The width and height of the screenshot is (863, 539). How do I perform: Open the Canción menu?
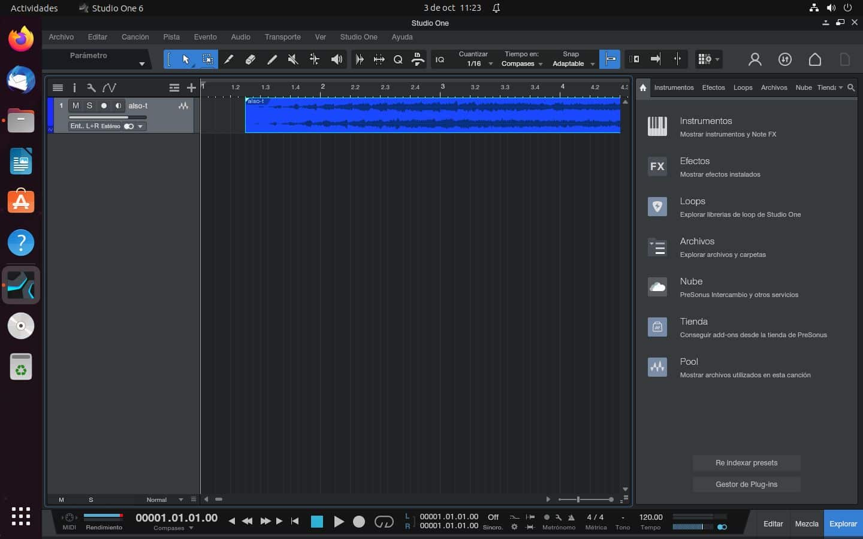(135, 37)
